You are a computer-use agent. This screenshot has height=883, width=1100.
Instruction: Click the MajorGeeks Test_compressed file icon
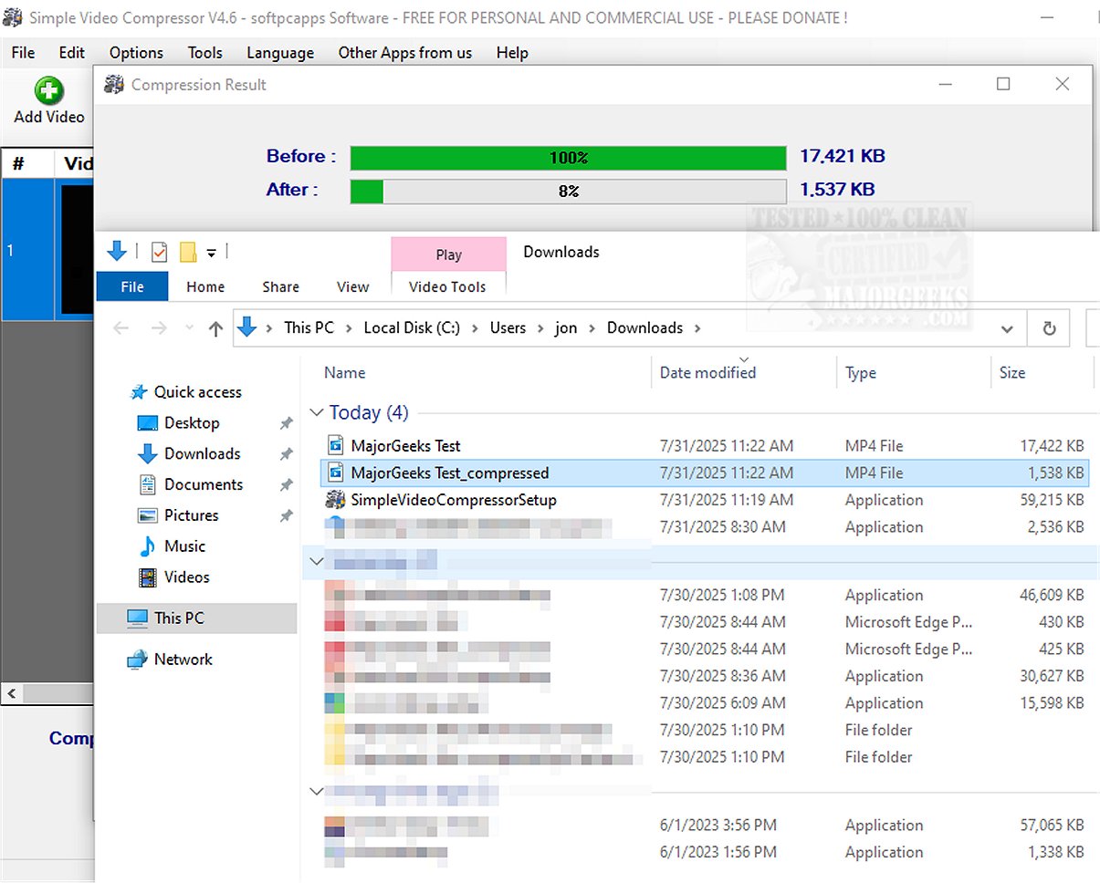[x=334, y=473]
